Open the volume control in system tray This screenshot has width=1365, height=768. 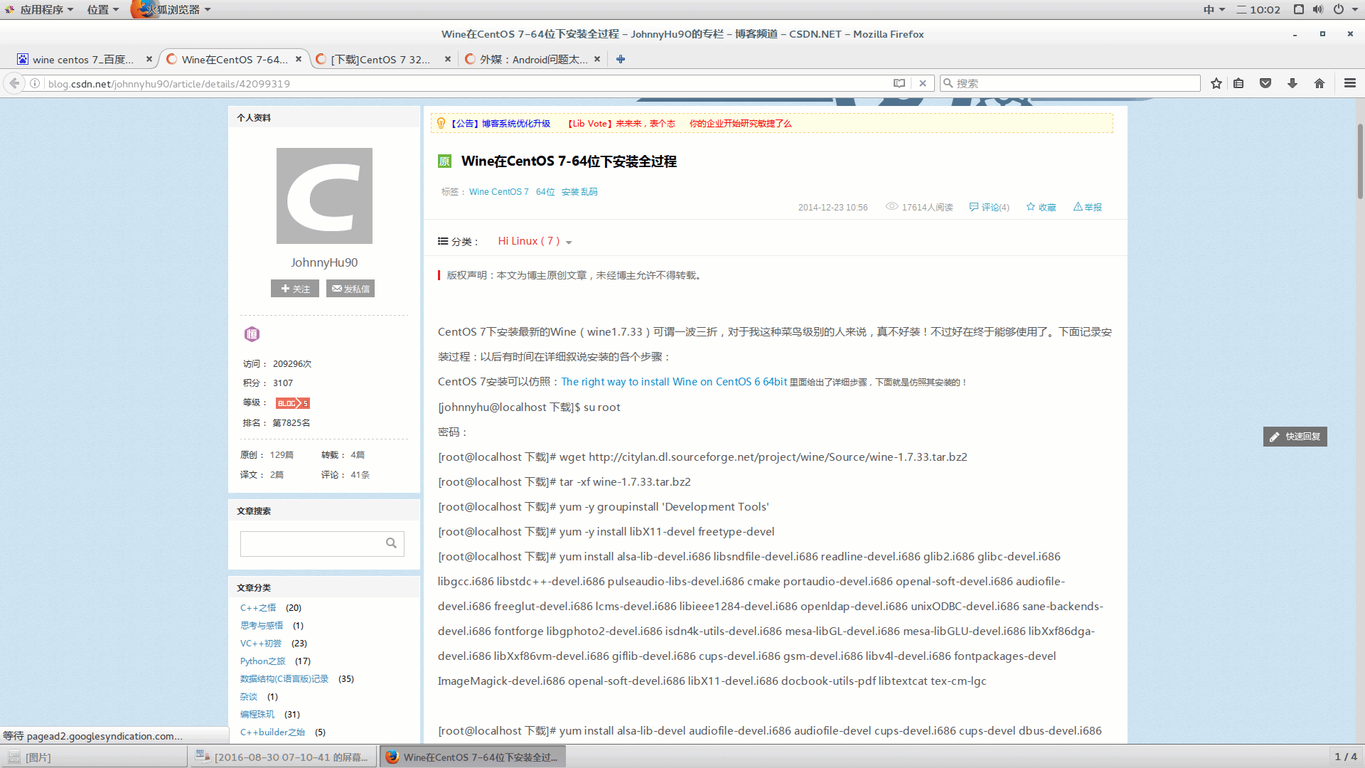(x=1318, y=9)
